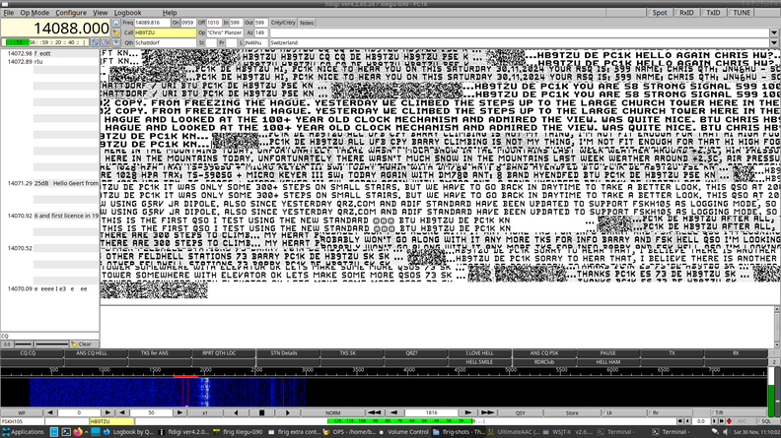The height and width of the screenshot is (438, 781).
Task: Click the ANS CQ HELL macro button
Action: [96, 353]
